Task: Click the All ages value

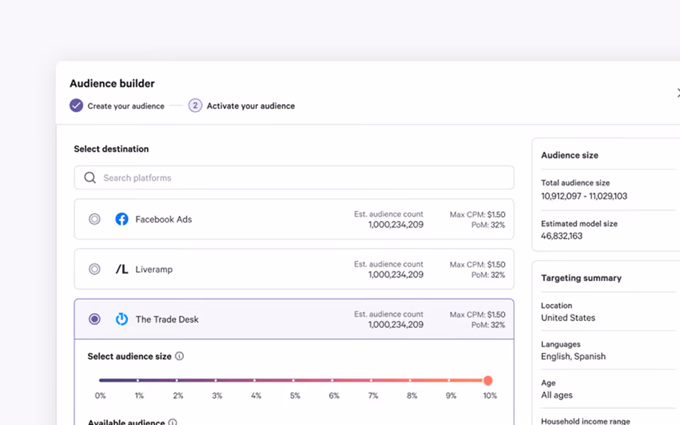Action: (x=556, y=395)
